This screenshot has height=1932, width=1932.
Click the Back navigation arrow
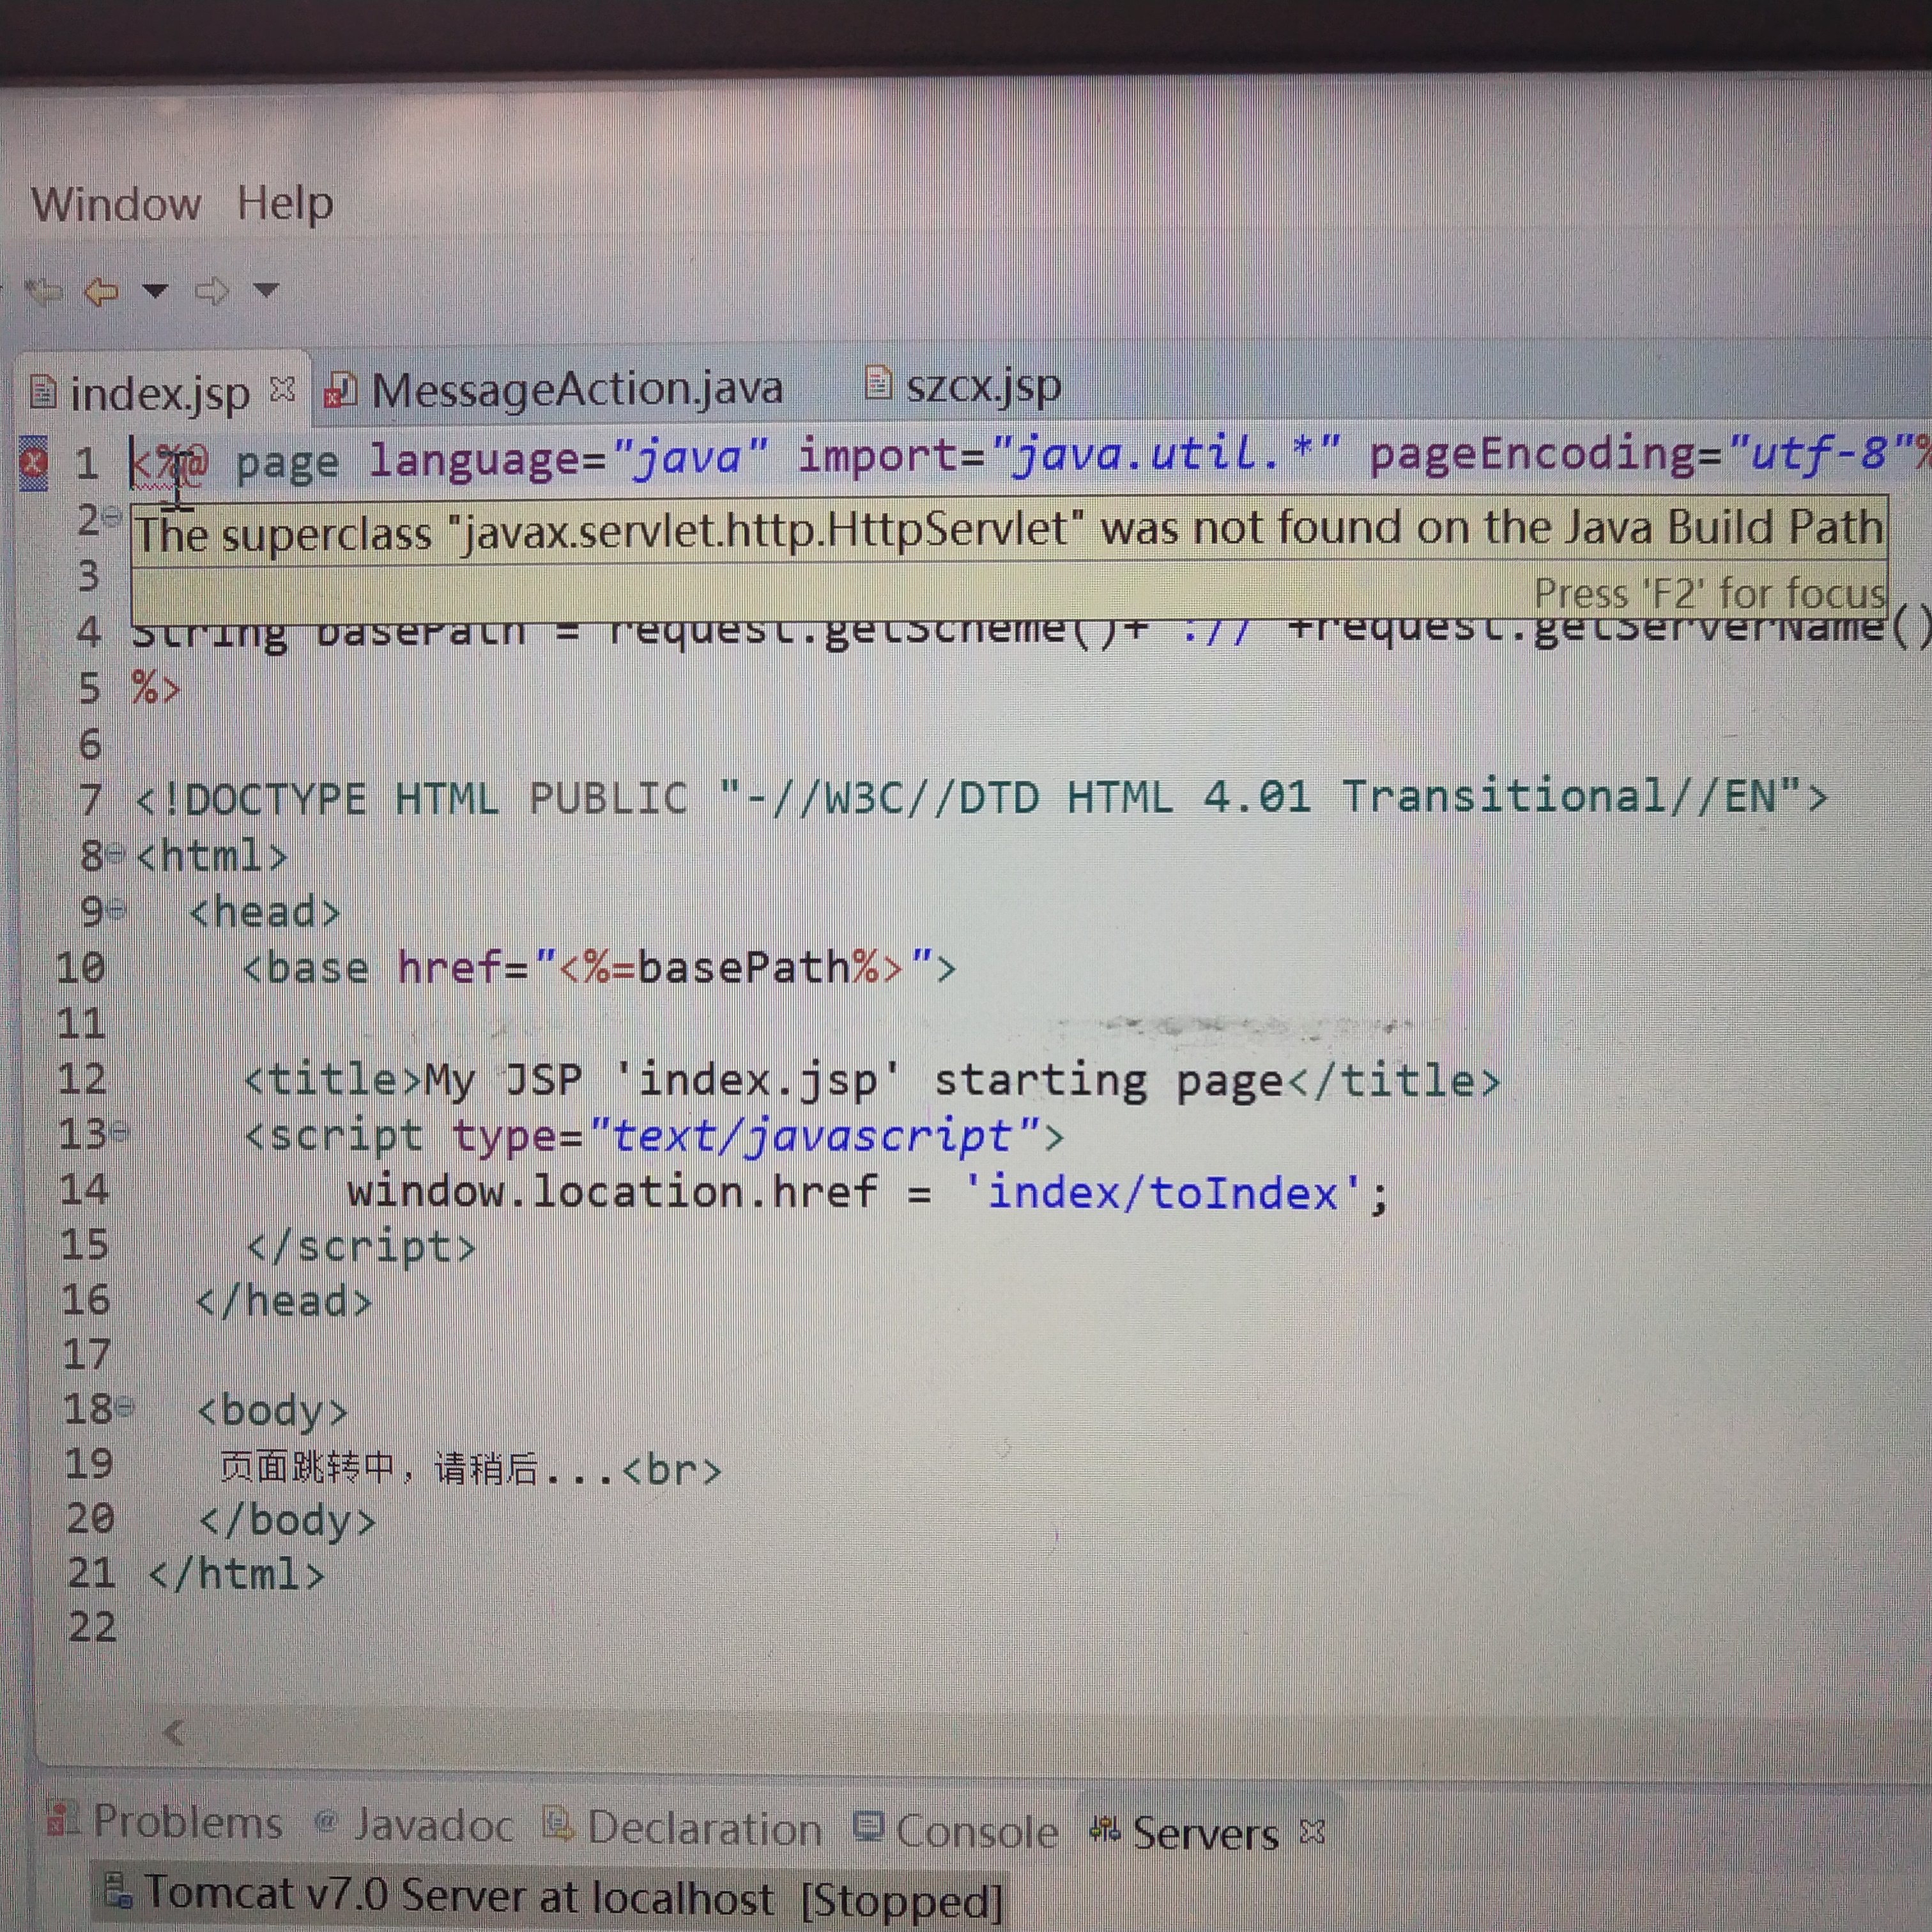pyautogui.click(x=102, y=291)
